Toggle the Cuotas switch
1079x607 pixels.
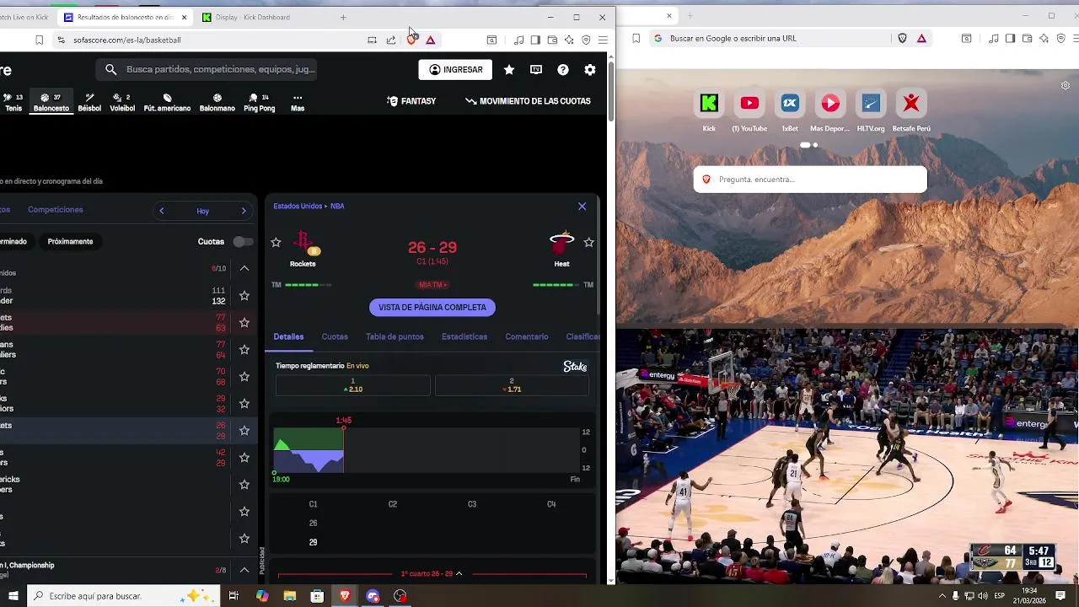(243, 242)
